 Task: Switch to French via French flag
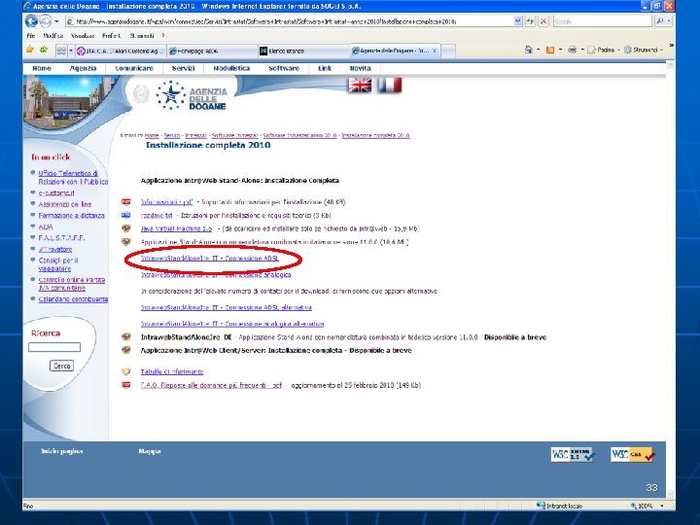tap(390, 85)
